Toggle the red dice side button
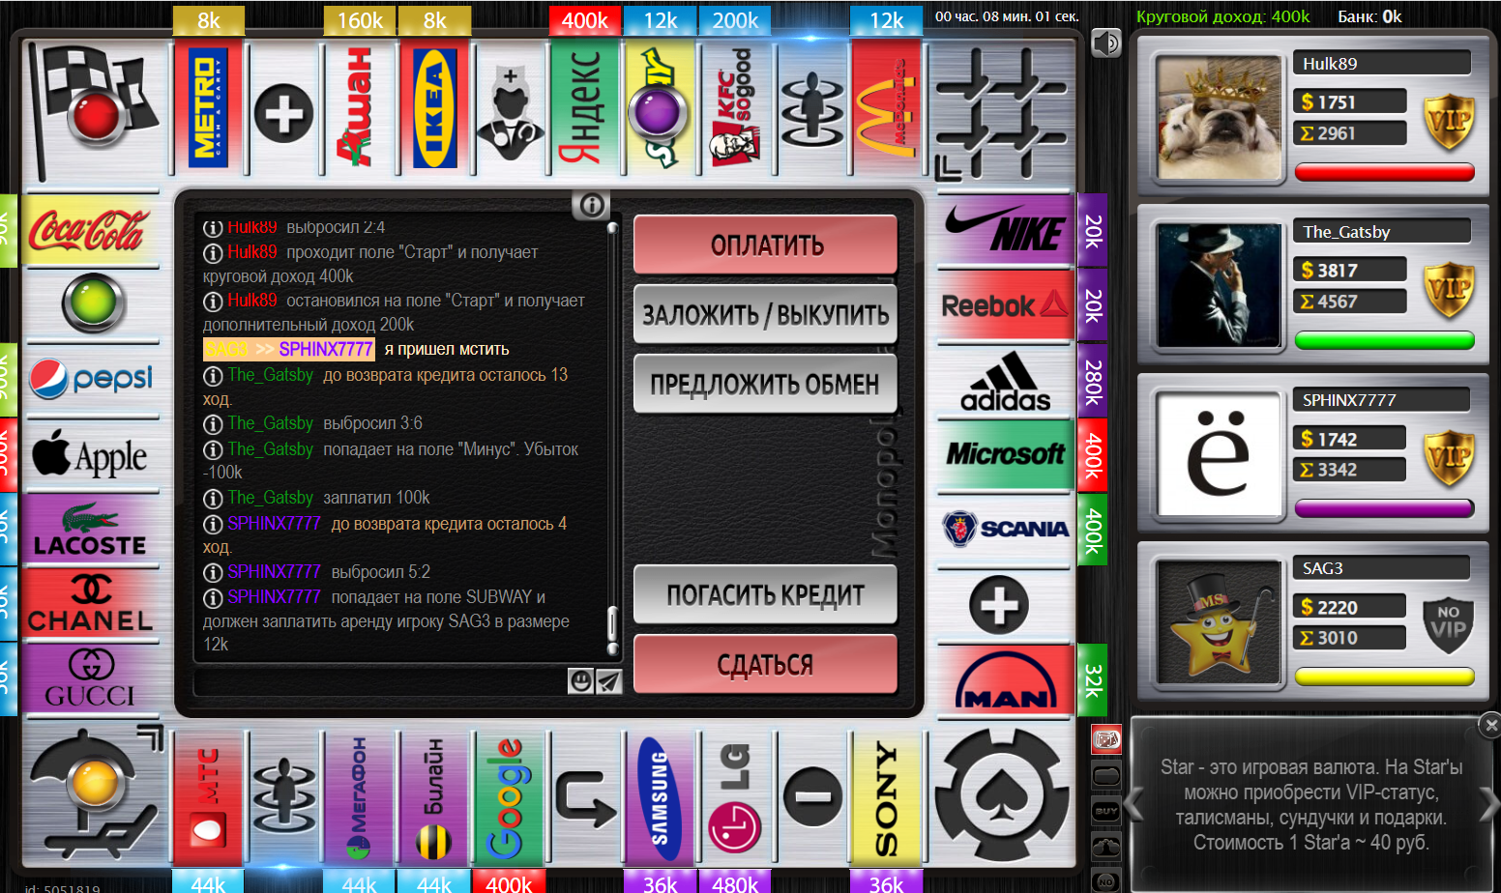This screenshot has width=1501, height=893. pos(1106,740)
